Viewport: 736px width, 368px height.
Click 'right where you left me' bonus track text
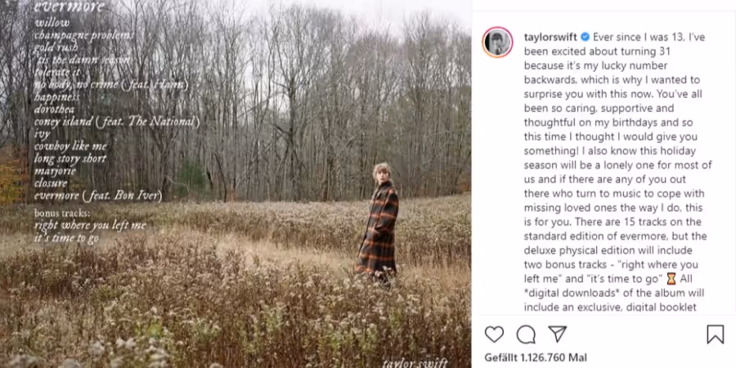point(90,226)
